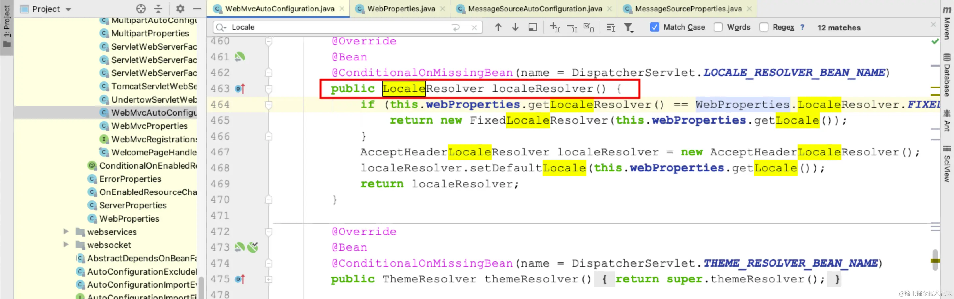The height and width of the screenshot is (299, 954).
Task: Expand the webservices folder
Action: click(x=66, y=232)
